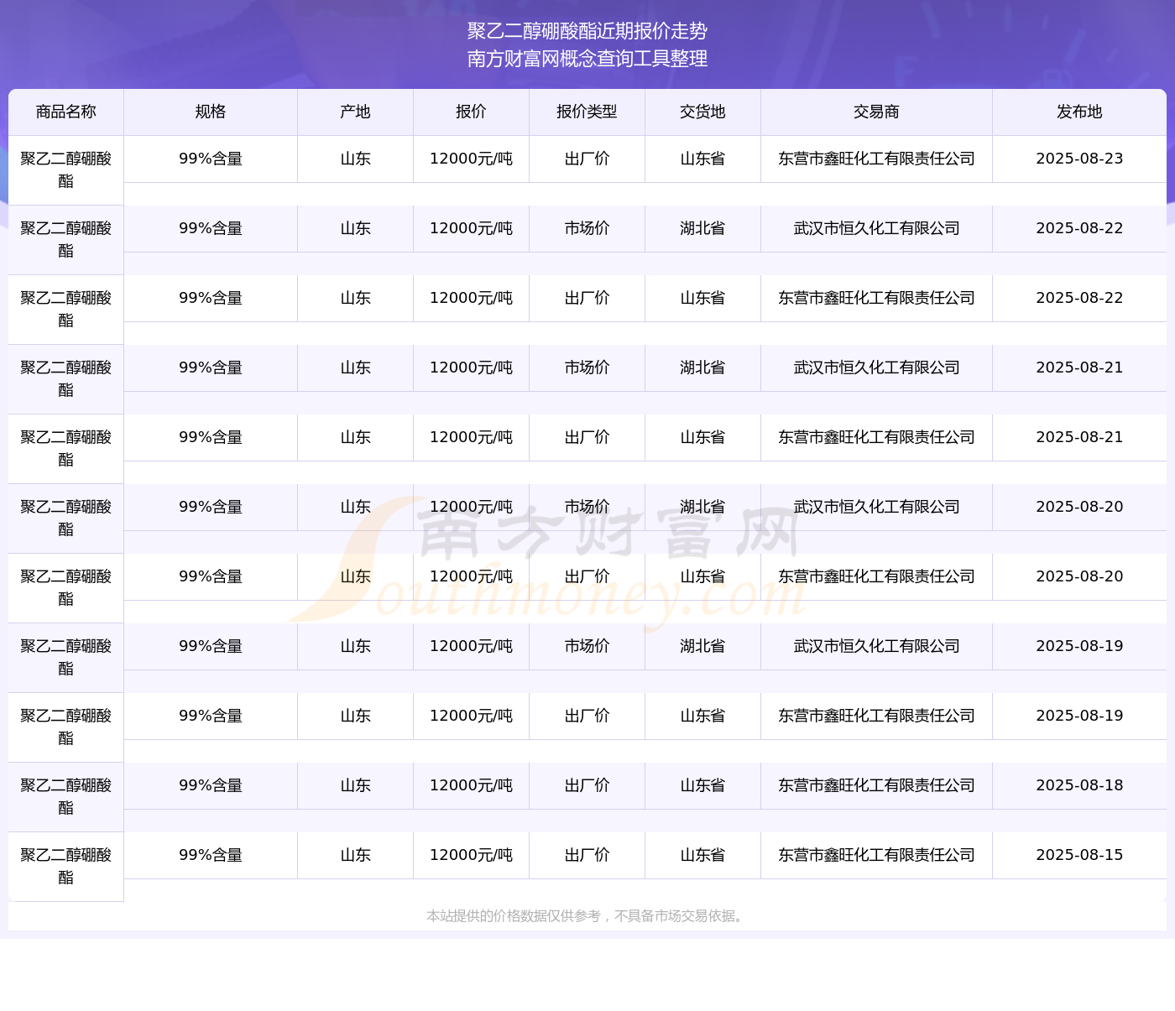This screenshot has width=1175, height=1011.
Task: Click the 交易商 column header
Action: [x=876, y=112]
